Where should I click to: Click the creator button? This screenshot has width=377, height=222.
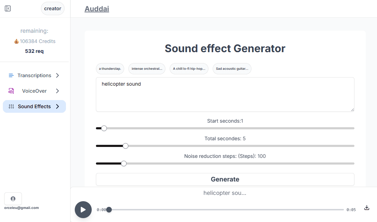coord(53,8)
